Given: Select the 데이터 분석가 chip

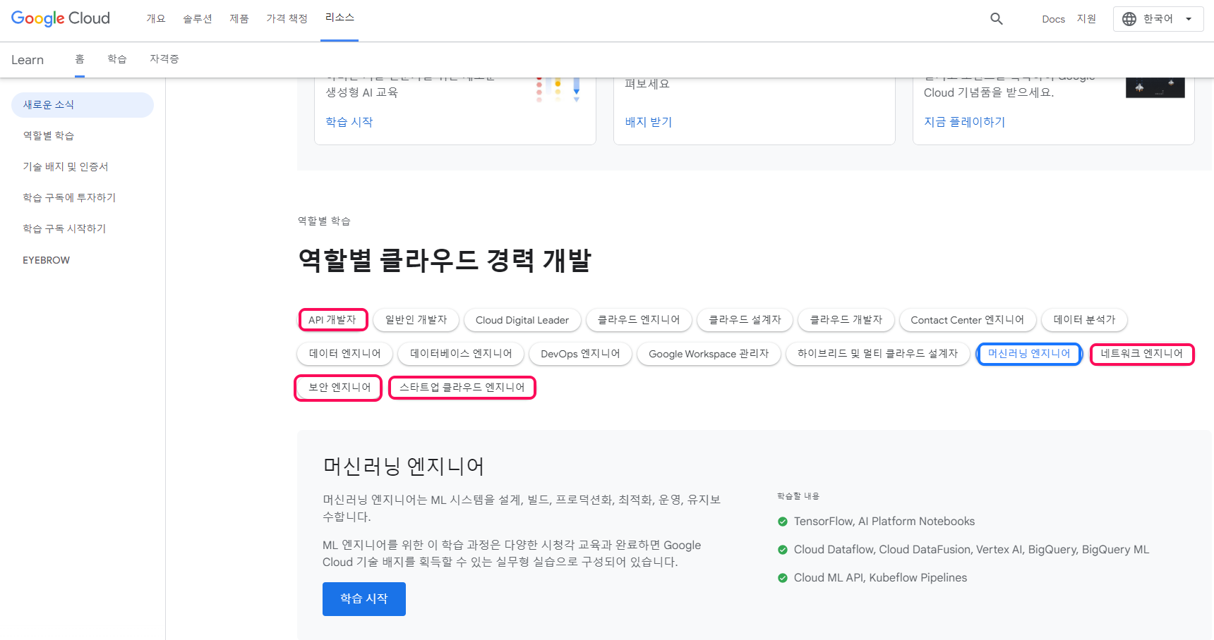Looking at the screenshot, I should [1085, 320].
